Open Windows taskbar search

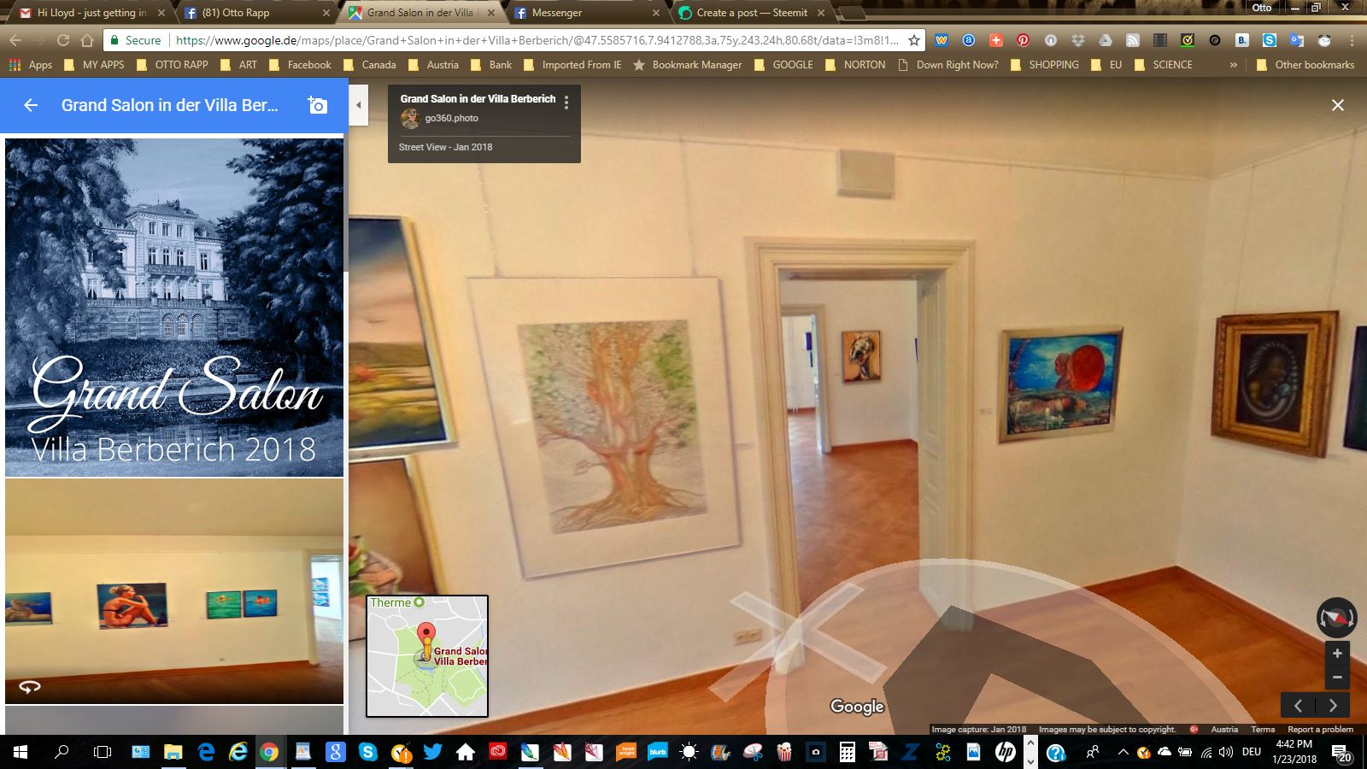62,752
